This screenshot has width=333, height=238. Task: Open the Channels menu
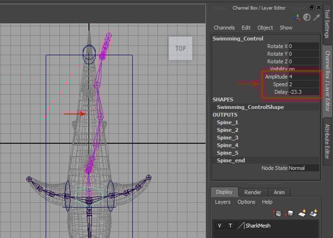click(x=224, y=28)
